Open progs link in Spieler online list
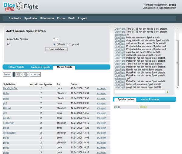Image resolution: width=182 pixels, height=154 pixels. click(x=117, y=107)
